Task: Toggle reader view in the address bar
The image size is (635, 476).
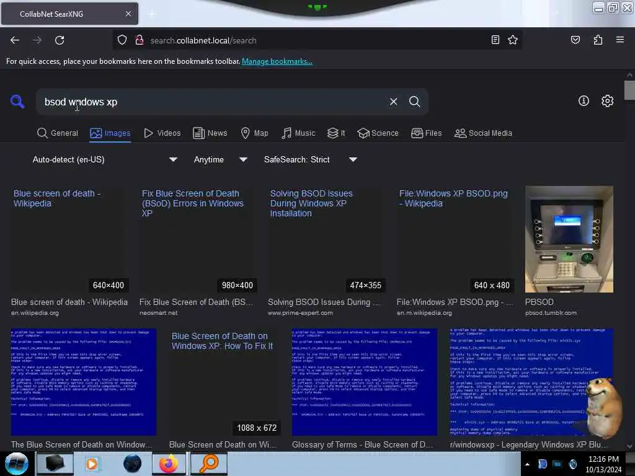Action: (495, 40)
